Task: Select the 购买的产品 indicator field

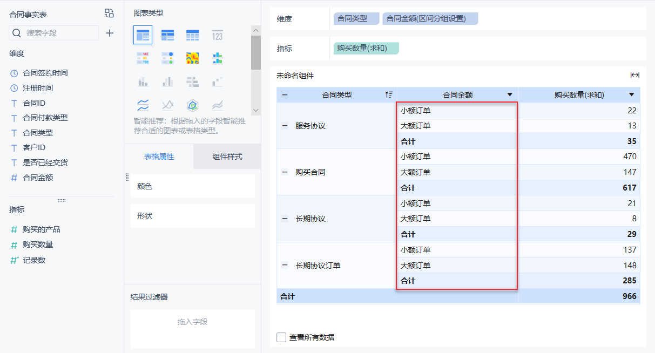Action: pyautogui.click(x=42, y=229)
